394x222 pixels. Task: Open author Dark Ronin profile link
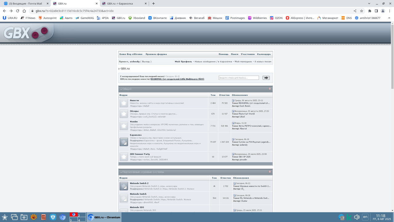click(245, 106)
